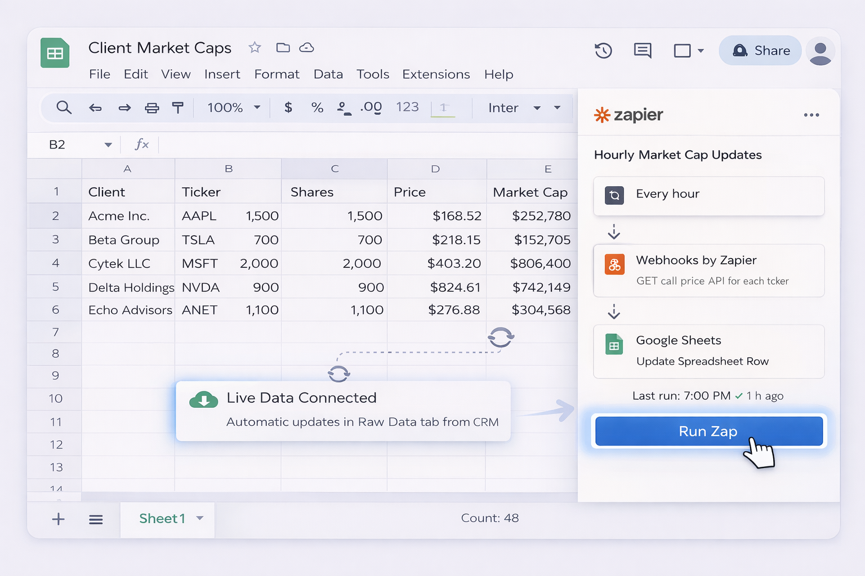Screen dimensions: 865x576
Task: Open the Help menu
Action: click(x=499, y=74)
